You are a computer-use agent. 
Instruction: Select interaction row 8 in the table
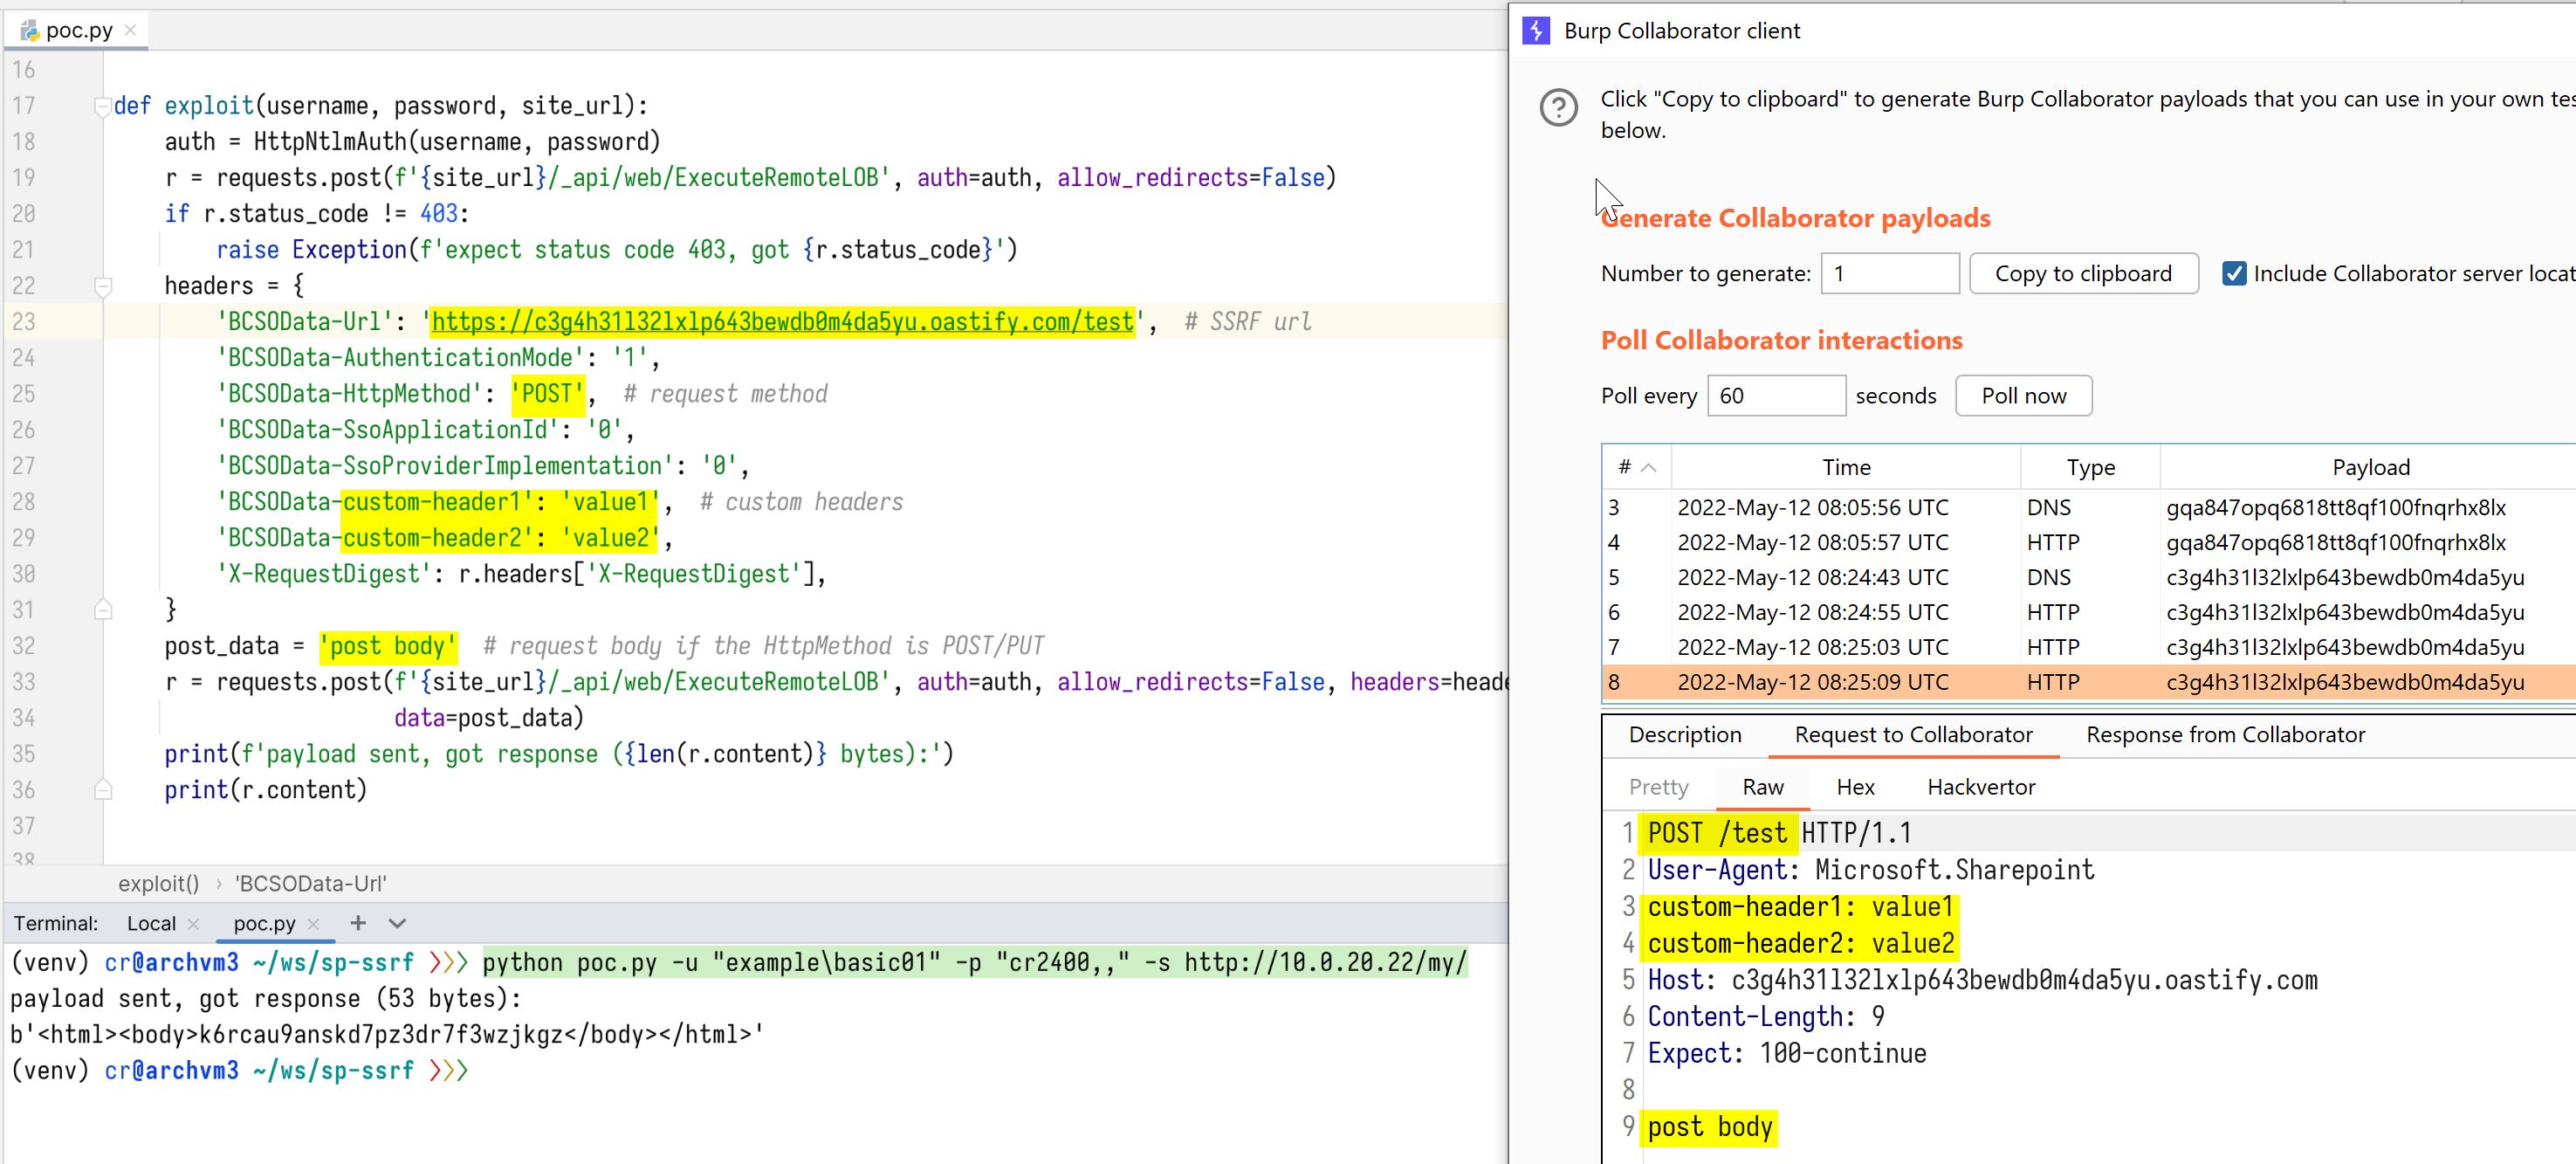point(1900,681)
